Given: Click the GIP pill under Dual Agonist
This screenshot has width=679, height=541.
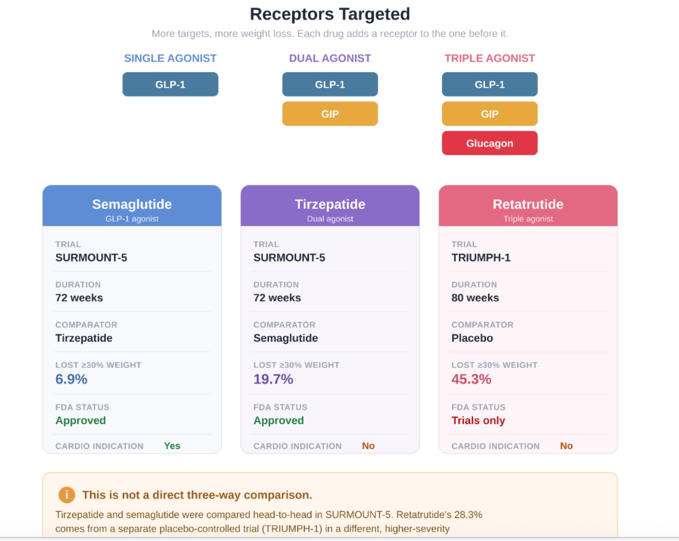Looking at the screenshot, I should (330, 114).
